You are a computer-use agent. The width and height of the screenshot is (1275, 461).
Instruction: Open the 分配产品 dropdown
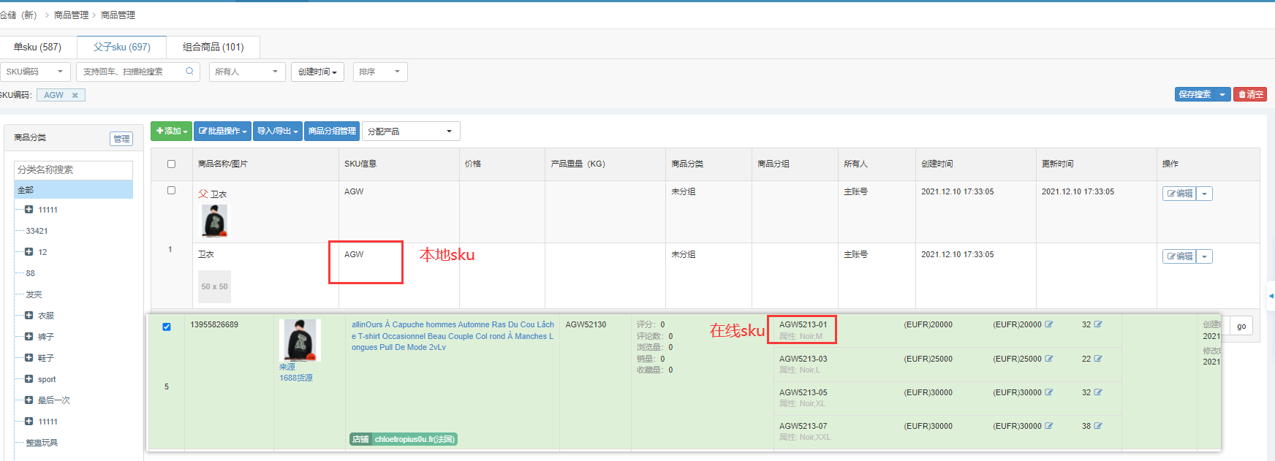click(x=410, y=132)
